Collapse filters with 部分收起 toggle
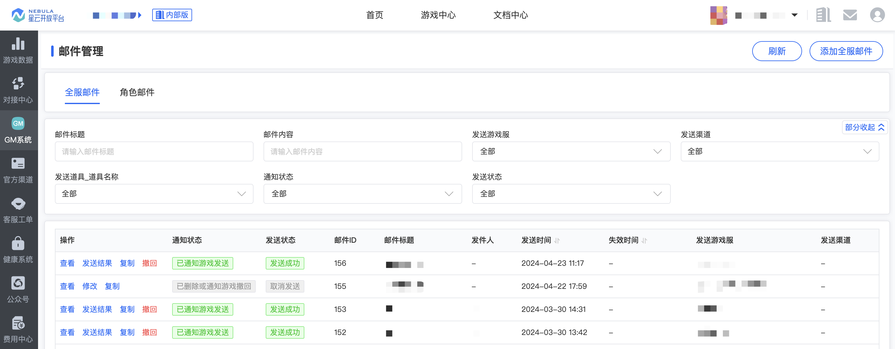This screenshot has height=349, width=895. [864, 127]
